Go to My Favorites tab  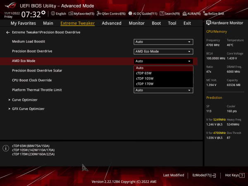(23, 24)
